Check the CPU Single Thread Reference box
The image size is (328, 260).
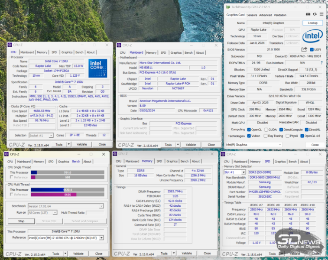pyautogui.click(x=11, y=177)
